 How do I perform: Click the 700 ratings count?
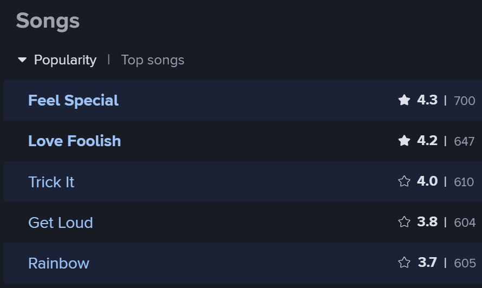pyautogui.click(x=464, y=101)
